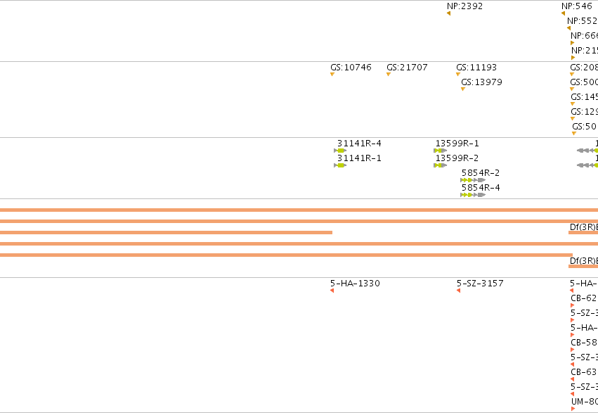Open the NP:2392 feature label
Image resolution: width=598 pixels, height=413 pixels.
[465, 6]
